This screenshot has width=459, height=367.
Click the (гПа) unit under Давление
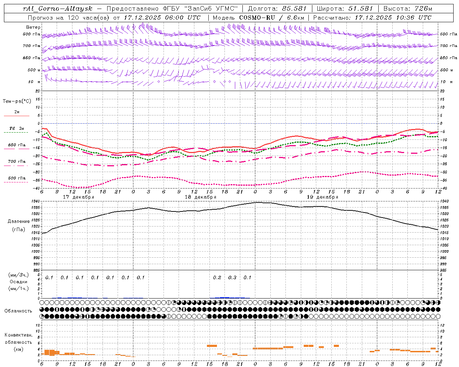tap(19, 230)
